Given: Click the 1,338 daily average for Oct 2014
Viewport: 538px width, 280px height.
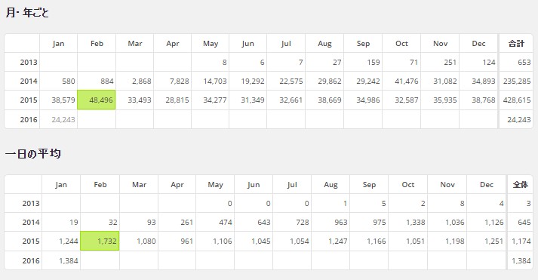Looking at the screenshot, I should 408,222.
